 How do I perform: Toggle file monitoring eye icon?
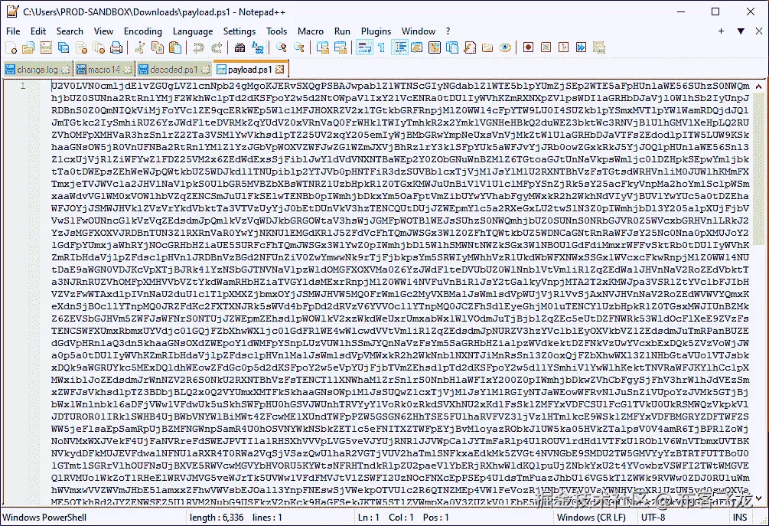505,47
